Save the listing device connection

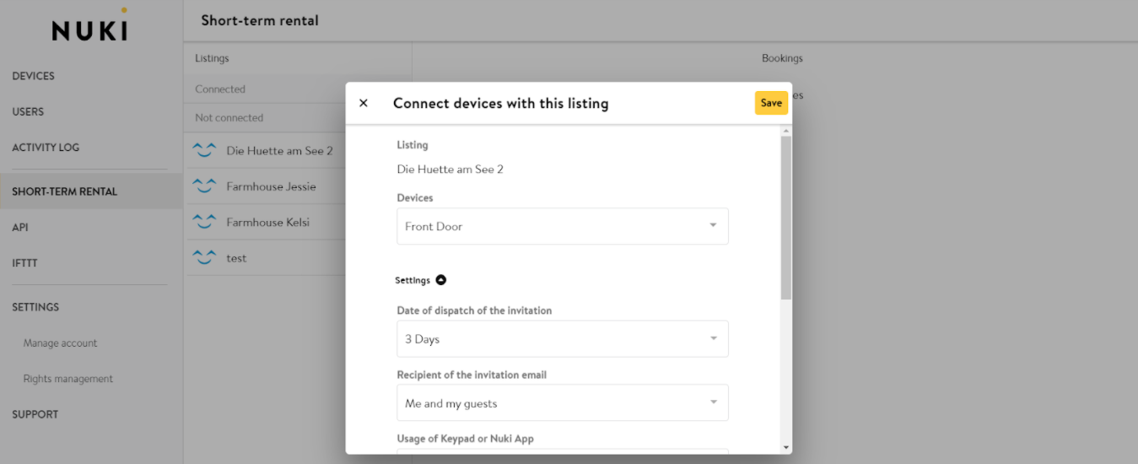[771, 103]
